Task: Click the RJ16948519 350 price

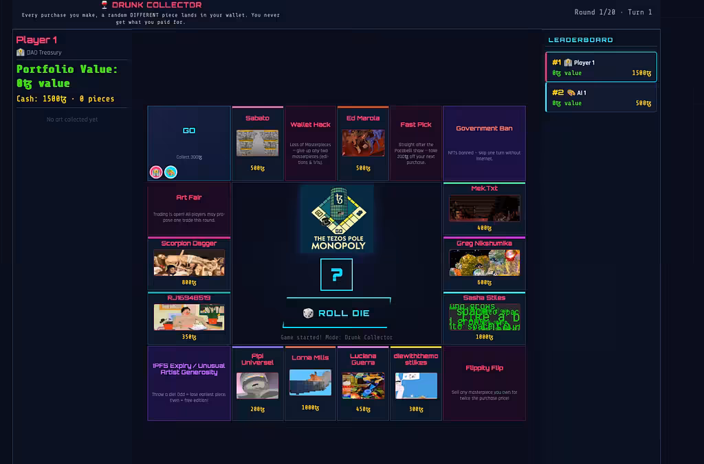Action: pyautogui.click(x=189, y=337)
